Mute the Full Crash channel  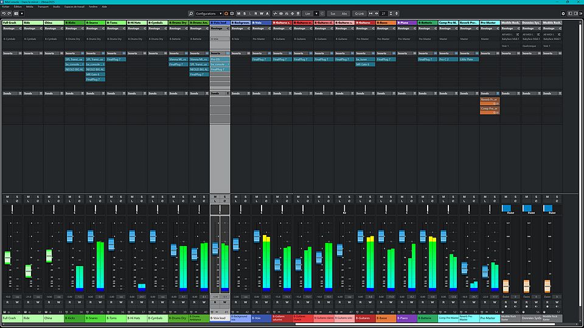click(x=7, y=197)
